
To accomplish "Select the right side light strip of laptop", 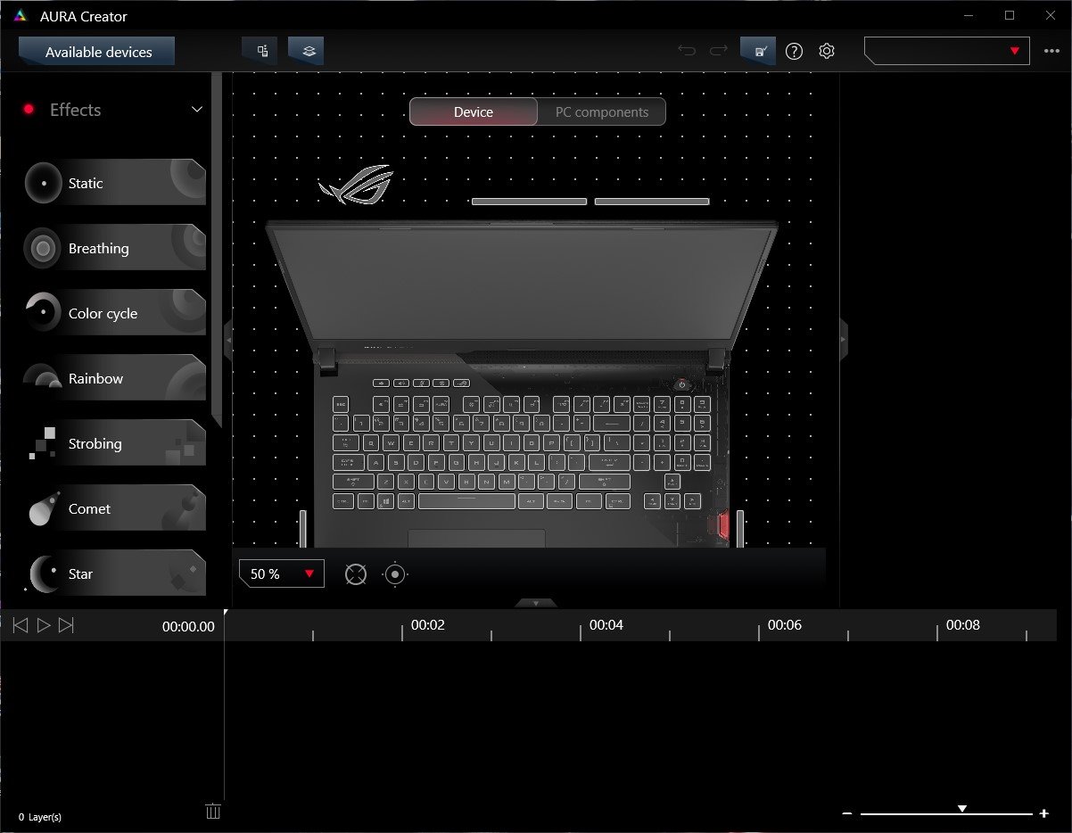I will coord(740,528).
